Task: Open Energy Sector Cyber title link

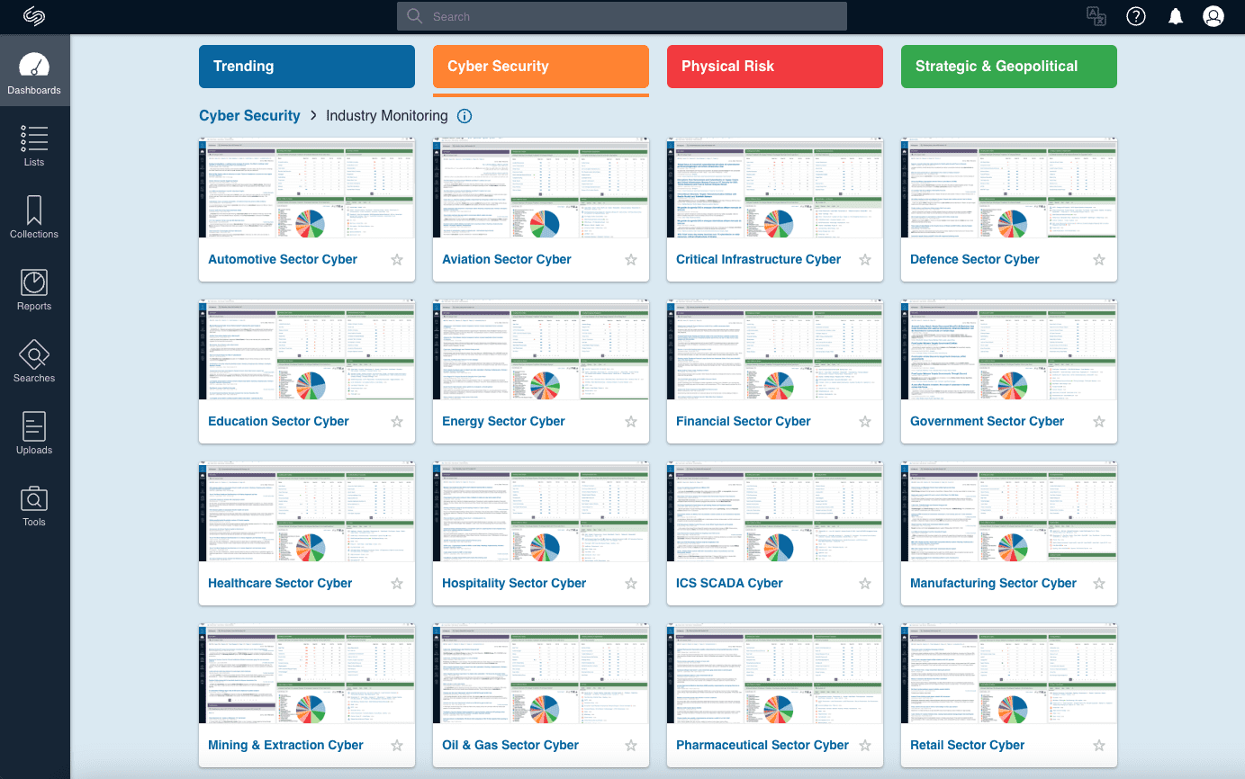Action: click(x=503, y=421)
